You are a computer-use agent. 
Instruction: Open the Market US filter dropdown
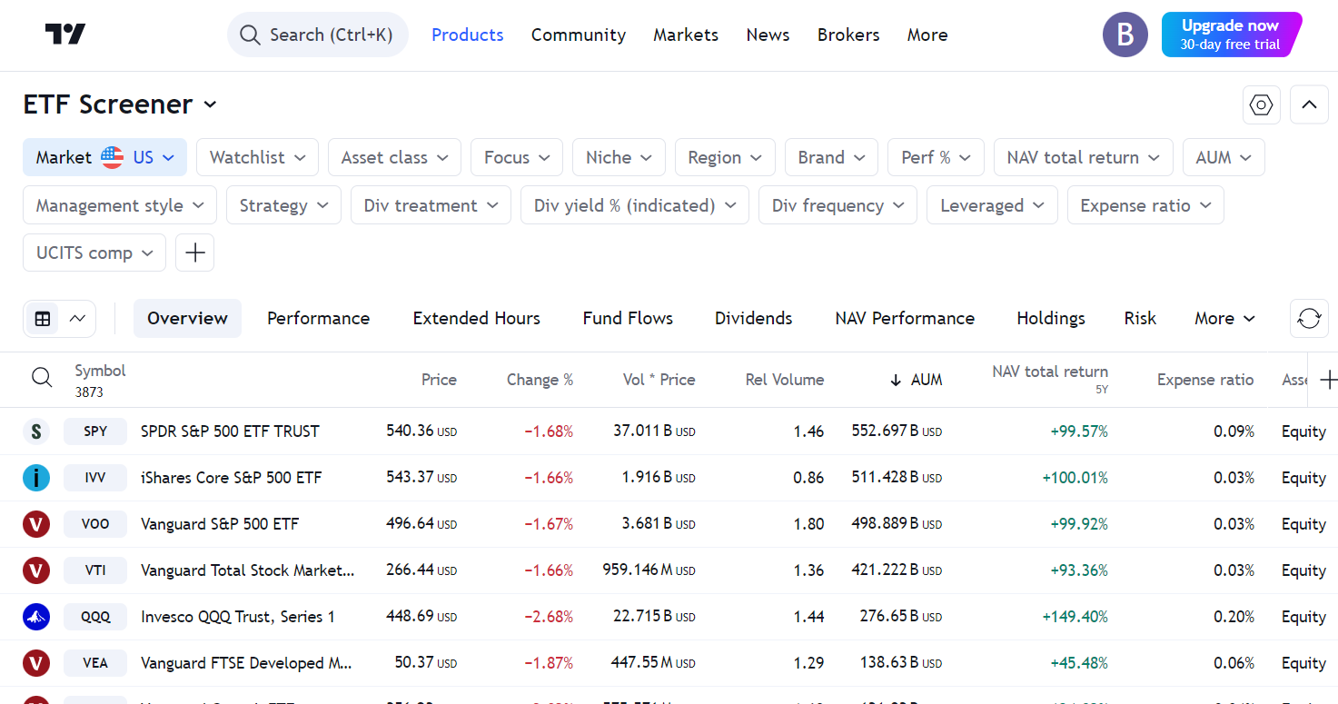coord(104,157)
